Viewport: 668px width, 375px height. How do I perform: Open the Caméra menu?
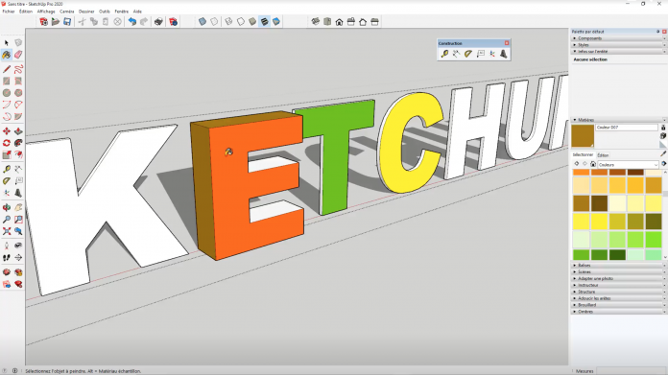tap(67, 12)
